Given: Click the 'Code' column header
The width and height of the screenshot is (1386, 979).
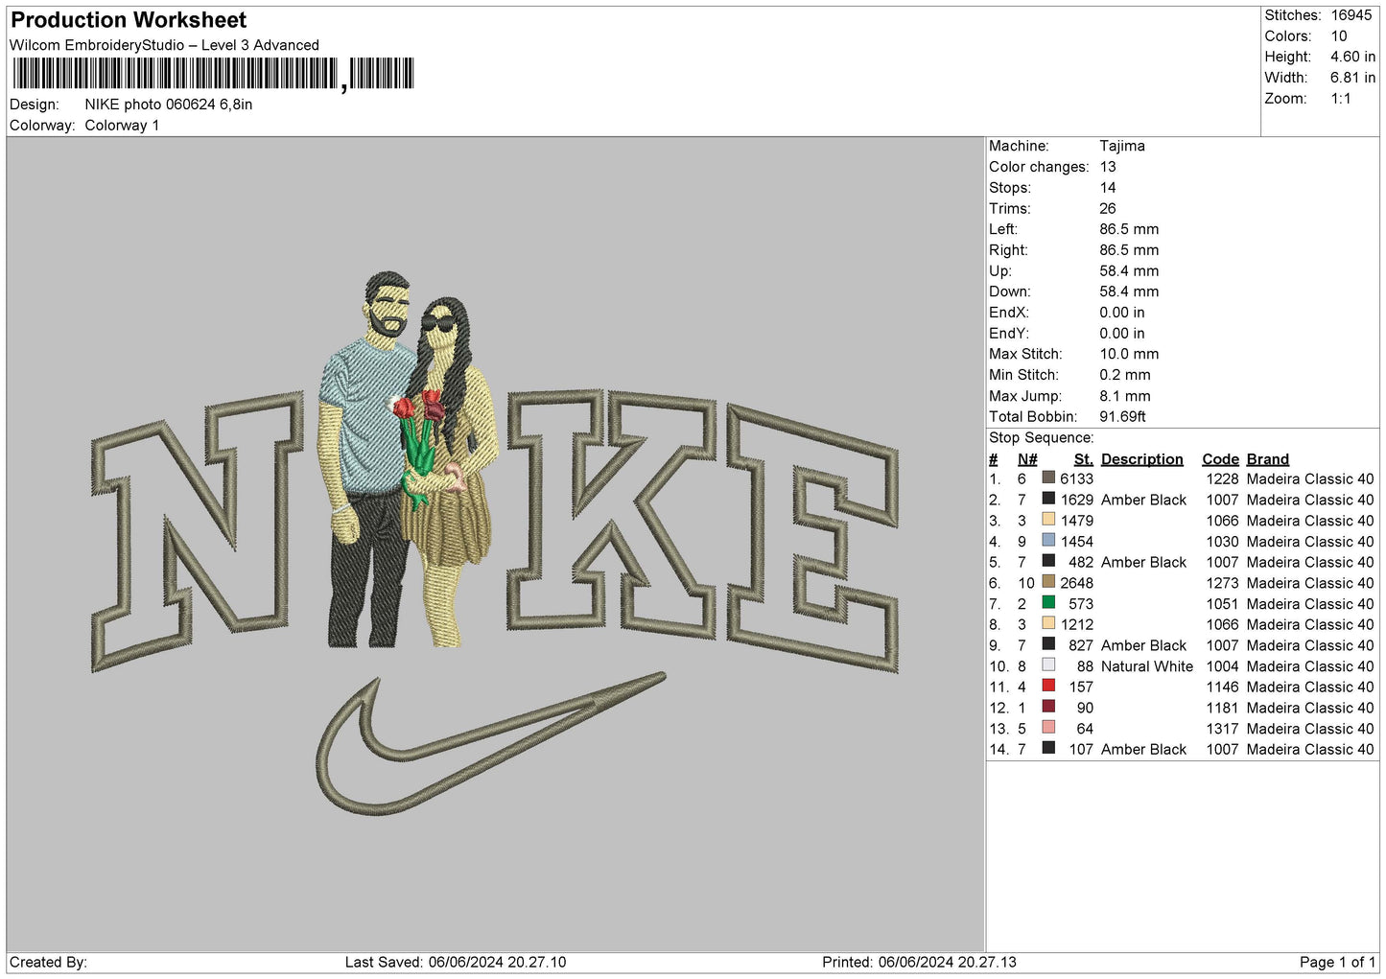Looking at the screenshot, I should [x=1220, y=459].
